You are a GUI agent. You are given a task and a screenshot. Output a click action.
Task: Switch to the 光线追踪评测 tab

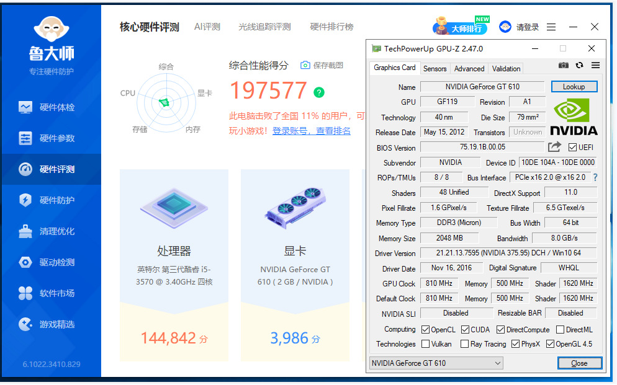264,27
